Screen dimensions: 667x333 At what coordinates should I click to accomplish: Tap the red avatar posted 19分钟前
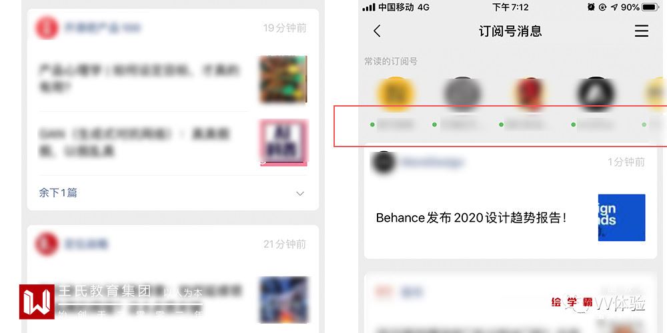tap(47, 27)
